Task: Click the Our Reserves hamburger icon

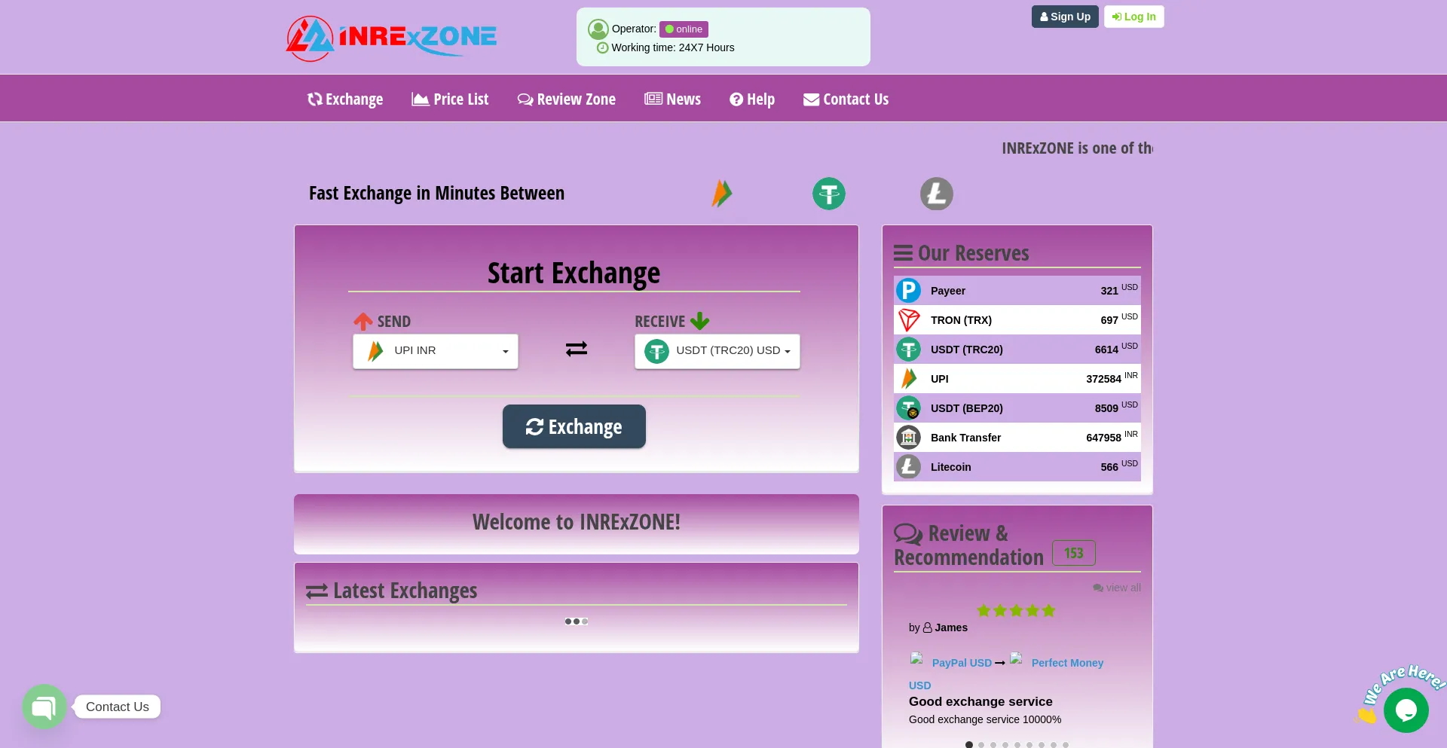Action: (903, 253)
